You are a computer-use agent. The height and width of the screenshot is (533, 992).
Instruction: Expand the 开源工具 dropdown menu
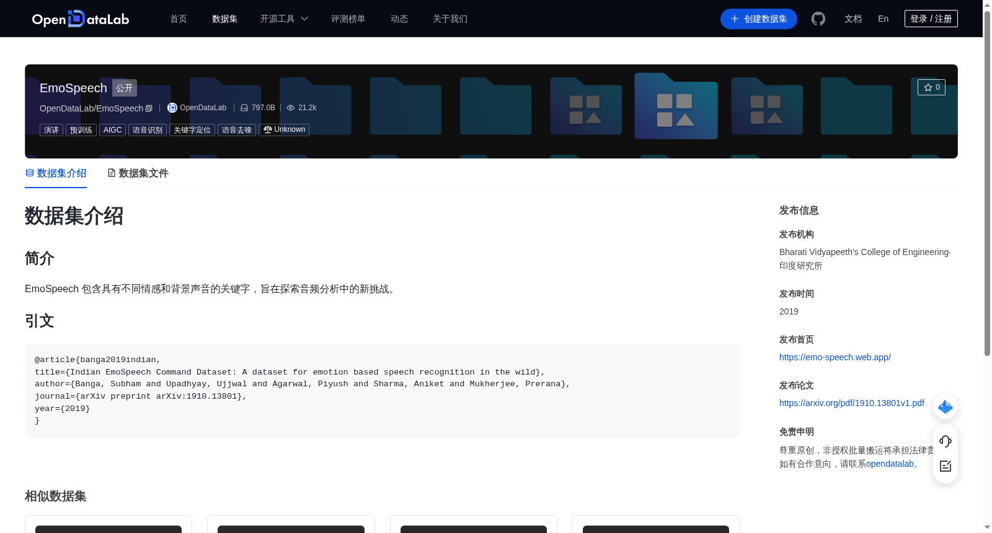284,19
